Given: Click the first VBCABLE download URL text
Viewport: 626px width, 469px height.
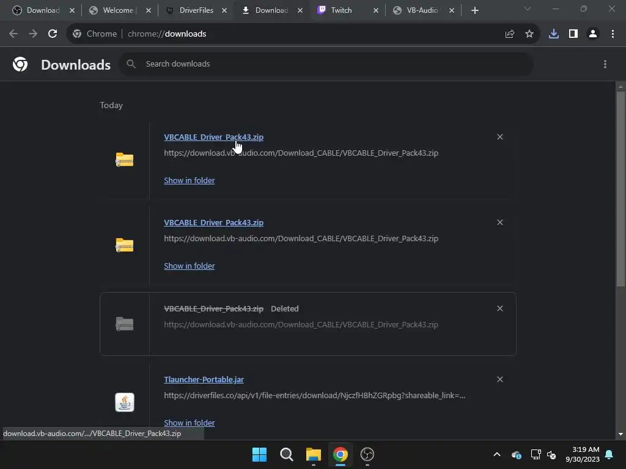Looking at the screenshot, I should pos(301,153).
